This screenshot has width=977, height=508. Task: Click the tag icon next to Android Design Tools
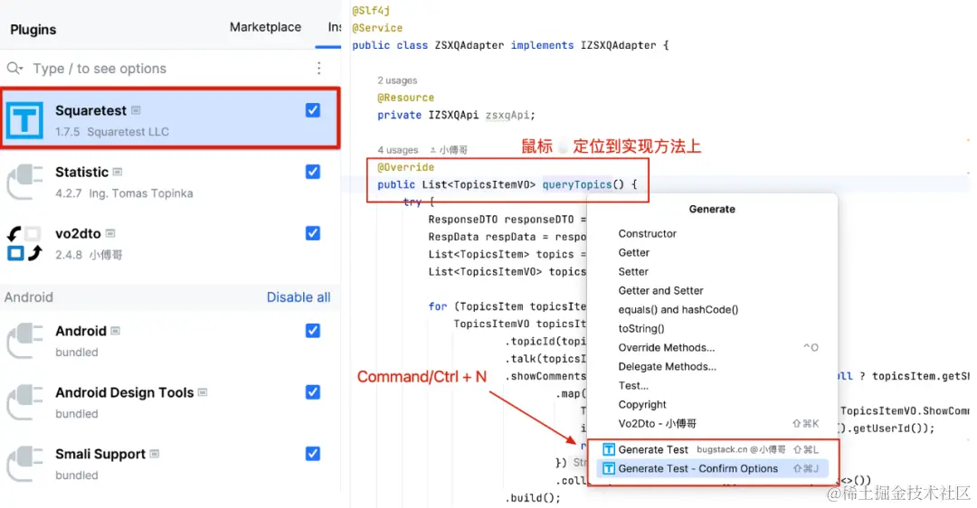[203, 392]
